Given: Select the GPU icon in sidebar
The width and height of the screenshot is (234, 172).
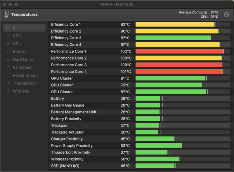Looking at the screenshot, I should (8, 43).
